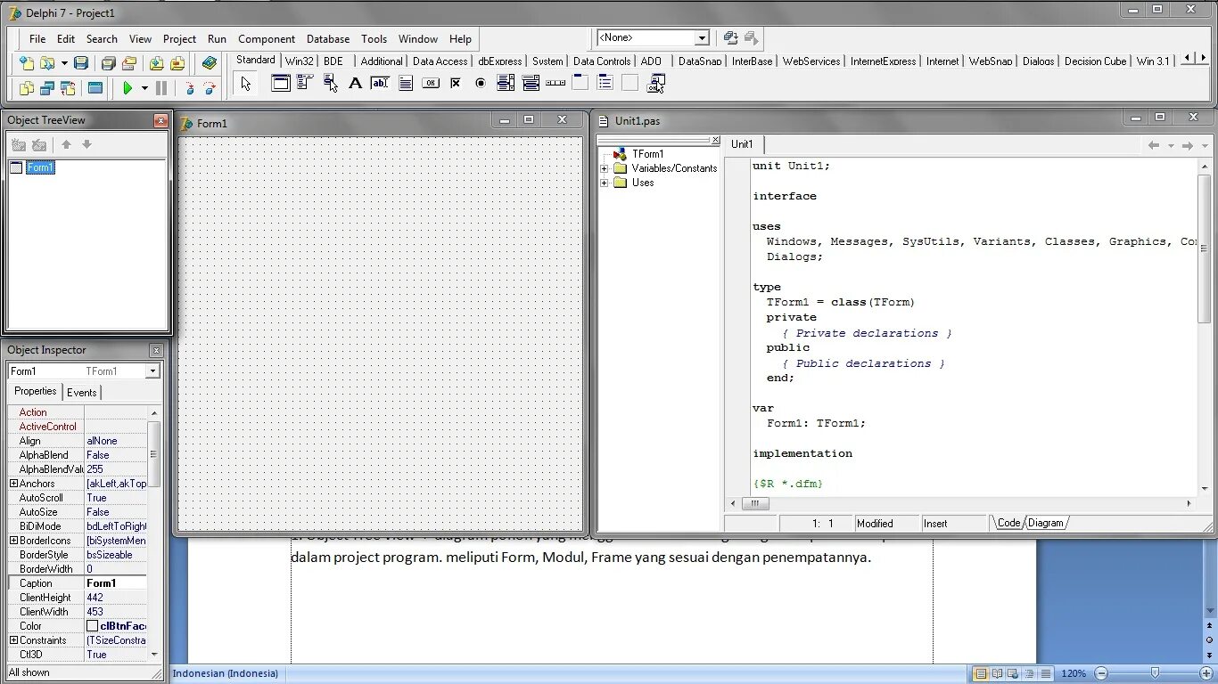Click Remove File from Project icon
This screenshot has height=684, width=1218.
(177, 63)
